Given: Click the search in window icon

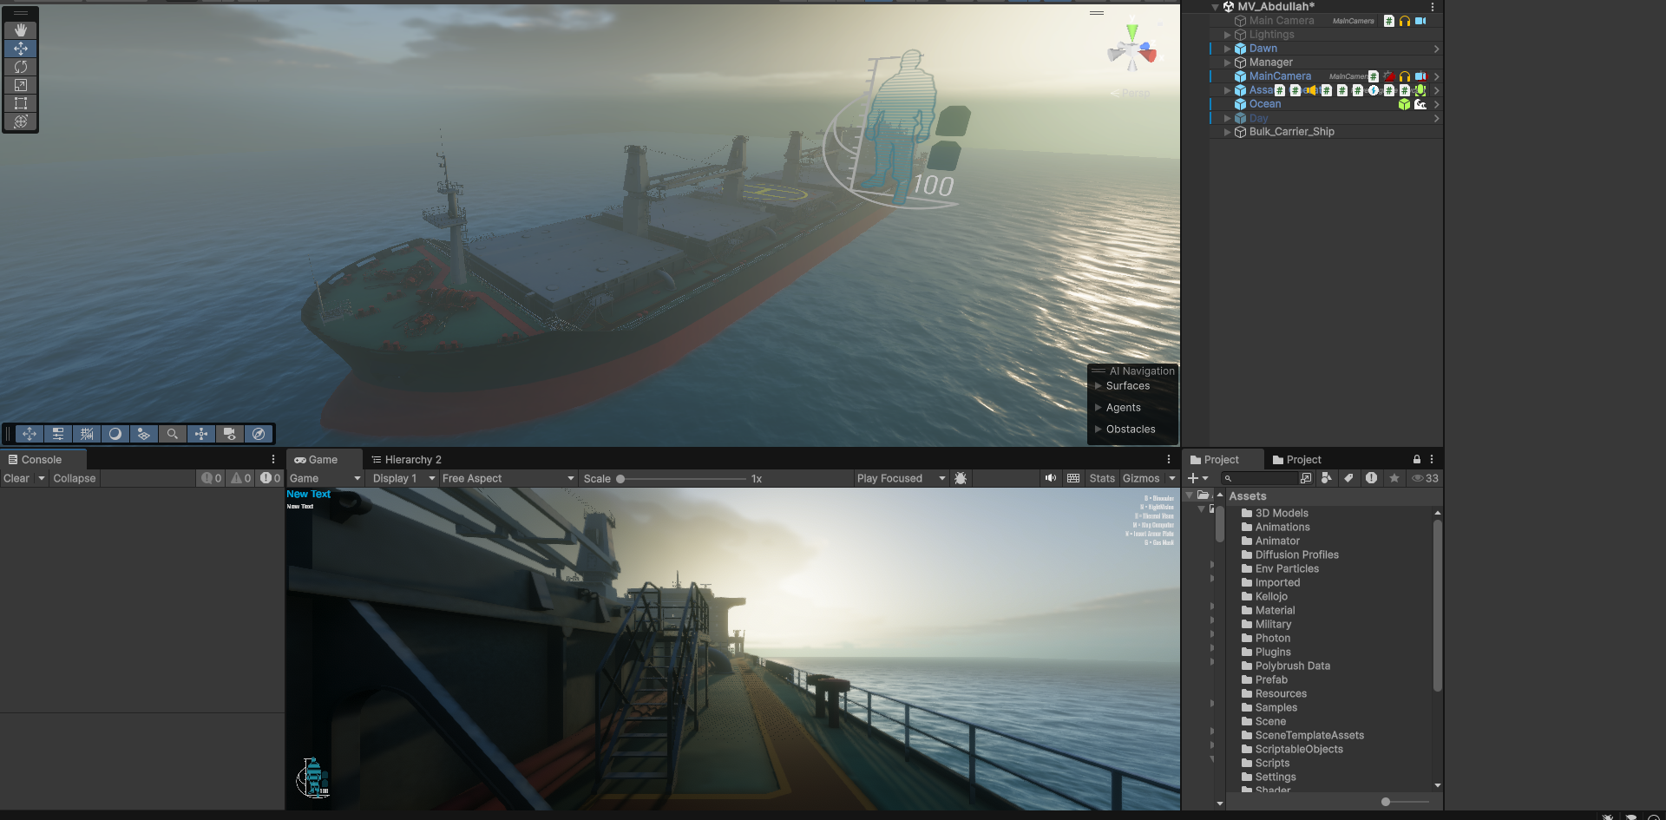Looking at the screenshot, I should 1307,478.
